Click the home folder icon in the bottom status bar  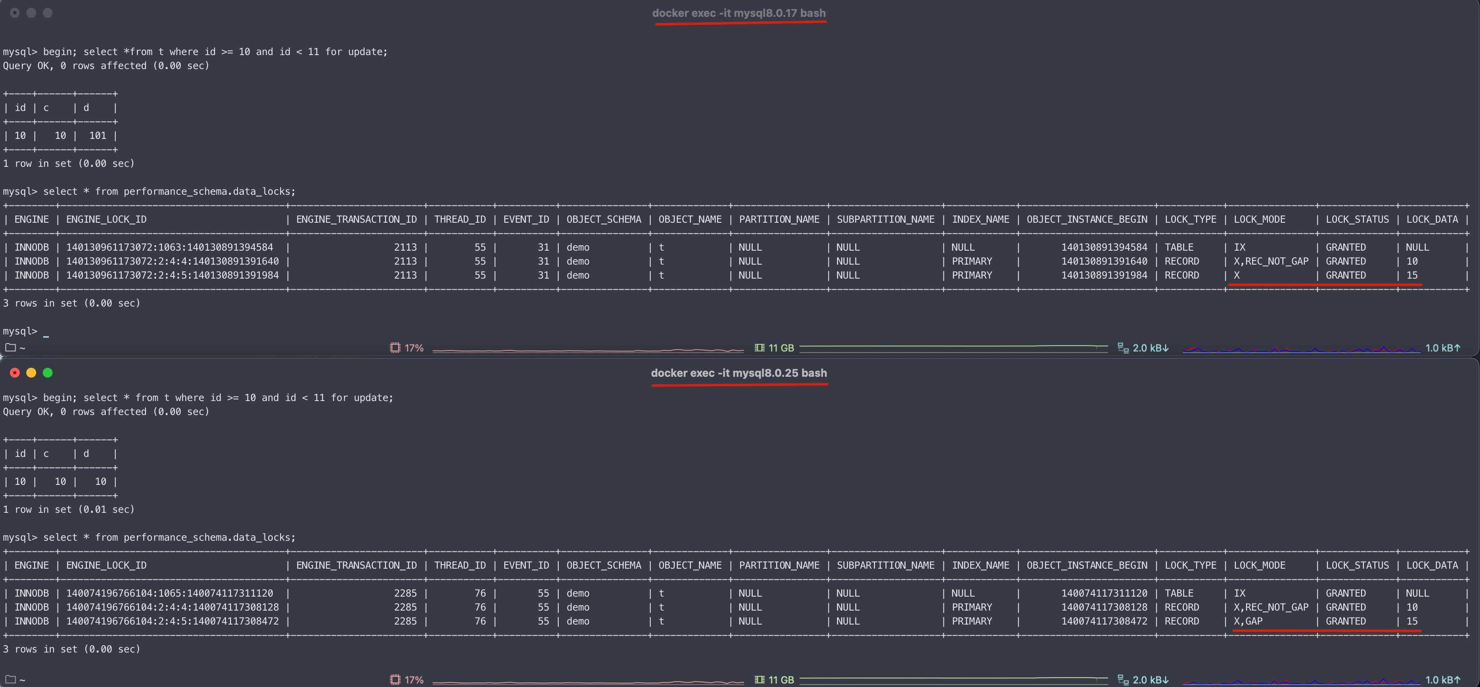(10, 679)
